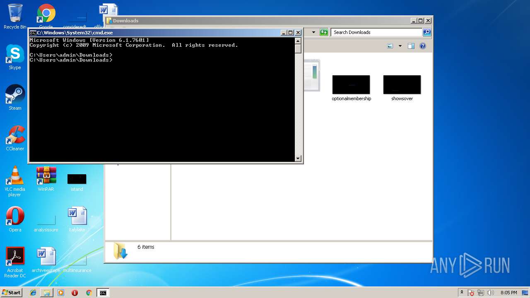The image size is (530, 298).
Task: Open the Skype desktop shortcut
Action: pyautogui.click(x=15, y=57)
